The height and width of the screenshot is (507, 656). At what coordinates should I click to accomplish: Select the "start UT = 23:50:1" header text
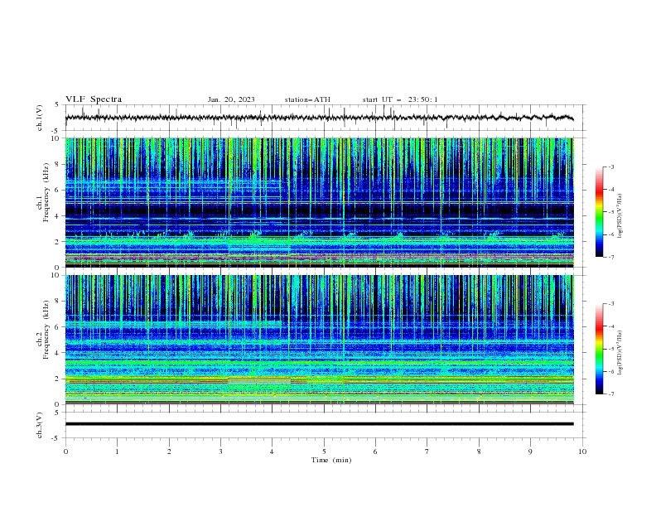pos(400,99)
